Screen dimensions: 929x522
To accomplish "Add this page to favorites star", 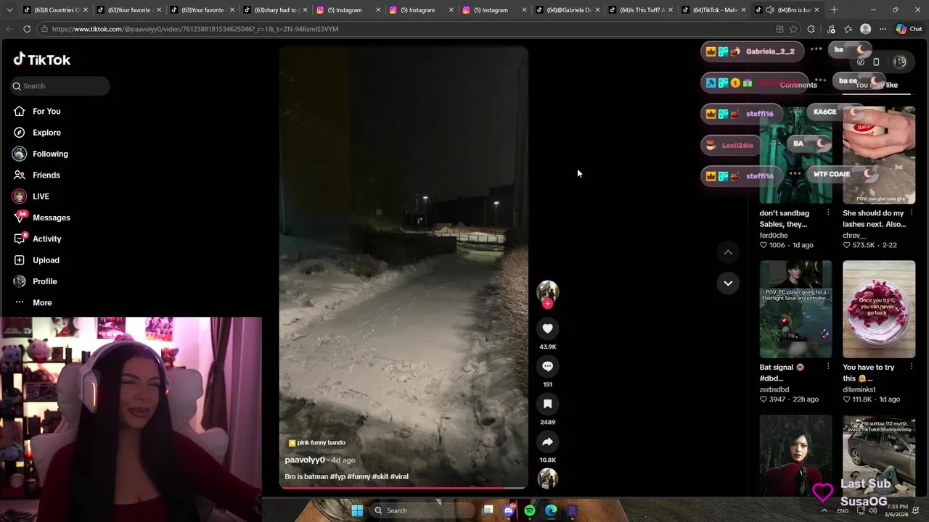I will pyautogui.click(x=793, y=29).
